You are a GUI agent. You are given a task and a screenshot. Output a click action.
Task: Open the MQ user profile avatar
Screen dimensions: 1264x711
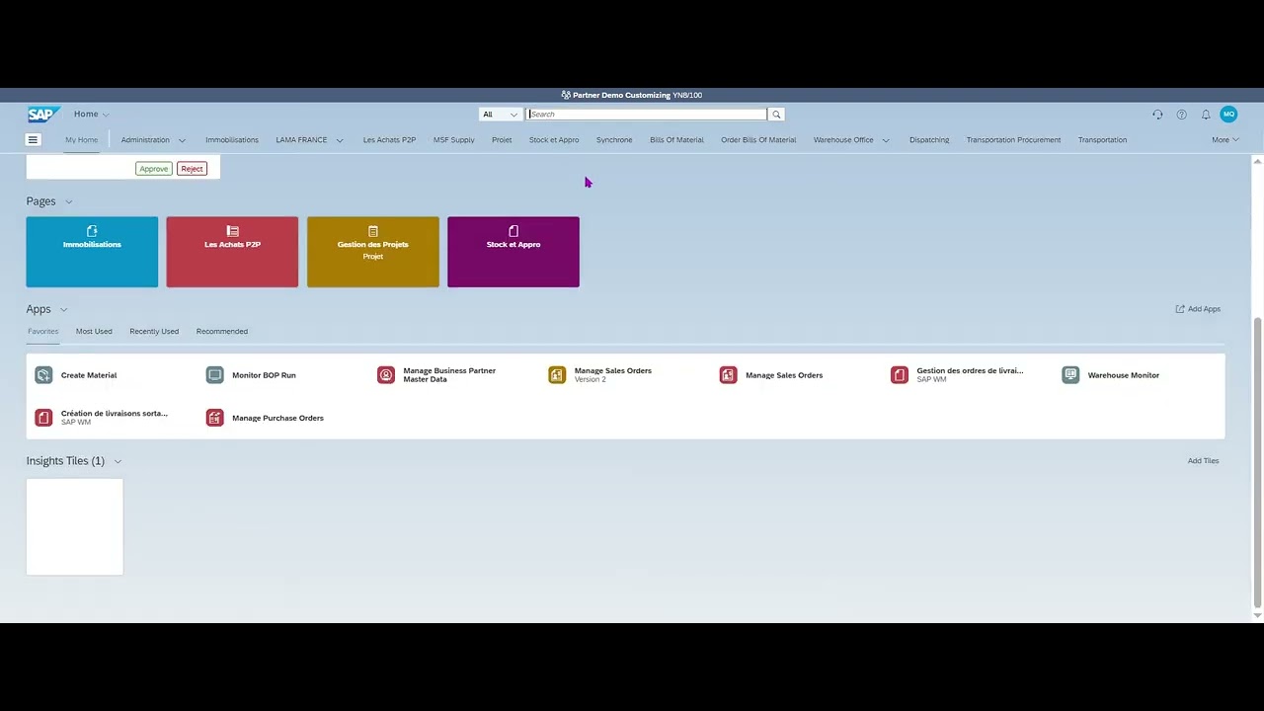coord(1228,115)
